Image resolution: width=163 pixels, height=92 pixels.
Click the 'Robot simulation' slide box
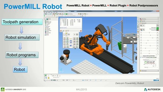point(22,37)
